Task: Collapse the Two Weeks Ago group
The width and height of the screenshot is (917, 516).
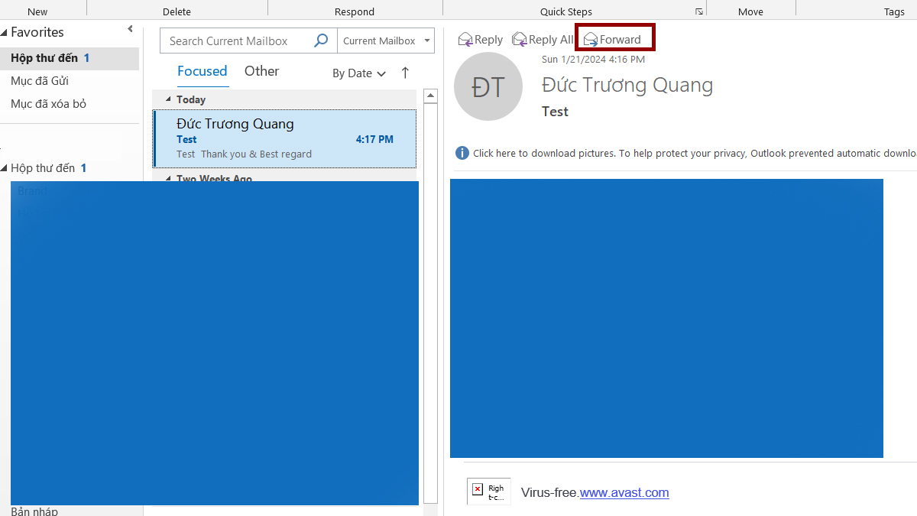Action: click(x=169, y=178)
